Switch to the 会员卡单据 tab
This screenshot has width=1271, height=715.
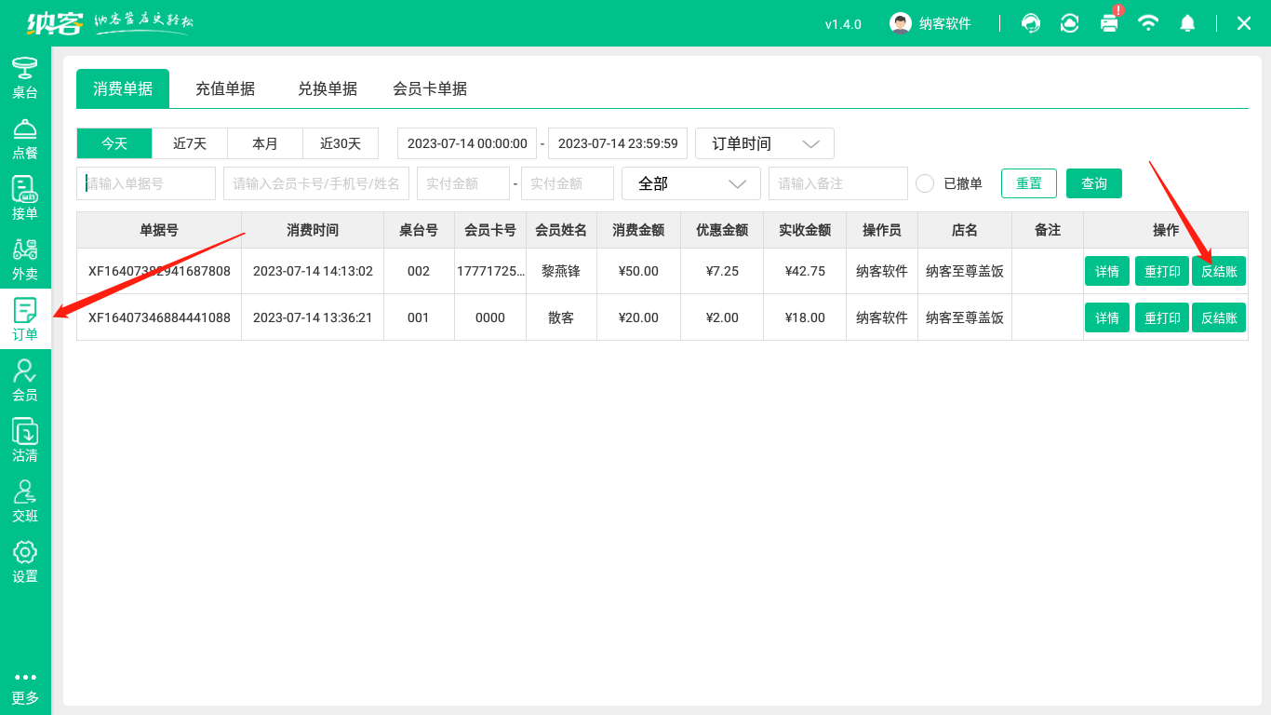pos(430,88)
